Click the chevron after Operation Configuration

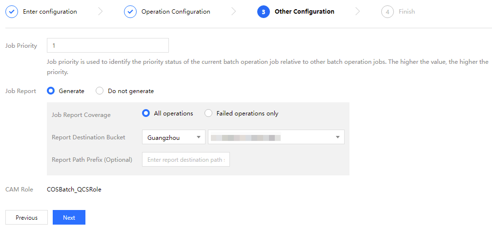(234, 12)
